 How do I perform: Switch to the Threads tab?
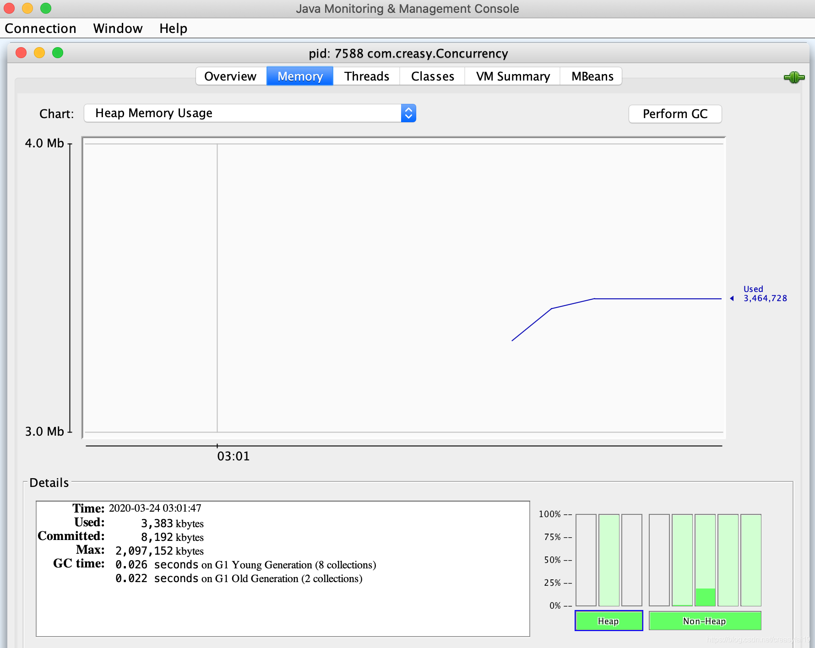click(x=367, y=76)
